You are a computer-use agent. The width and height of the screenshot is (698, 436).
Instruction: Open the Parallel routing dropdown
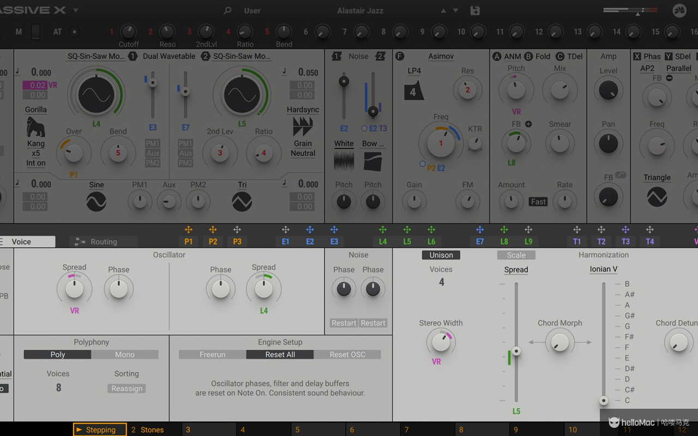click(x=679, y=68)
